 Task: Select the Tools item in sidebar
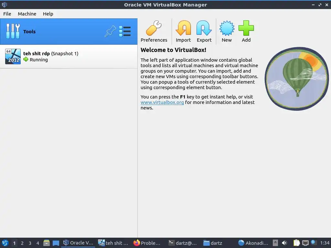[x=69, y=31]
